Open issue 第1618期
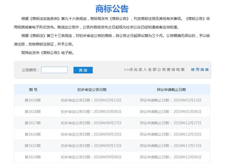 point(33,112)
